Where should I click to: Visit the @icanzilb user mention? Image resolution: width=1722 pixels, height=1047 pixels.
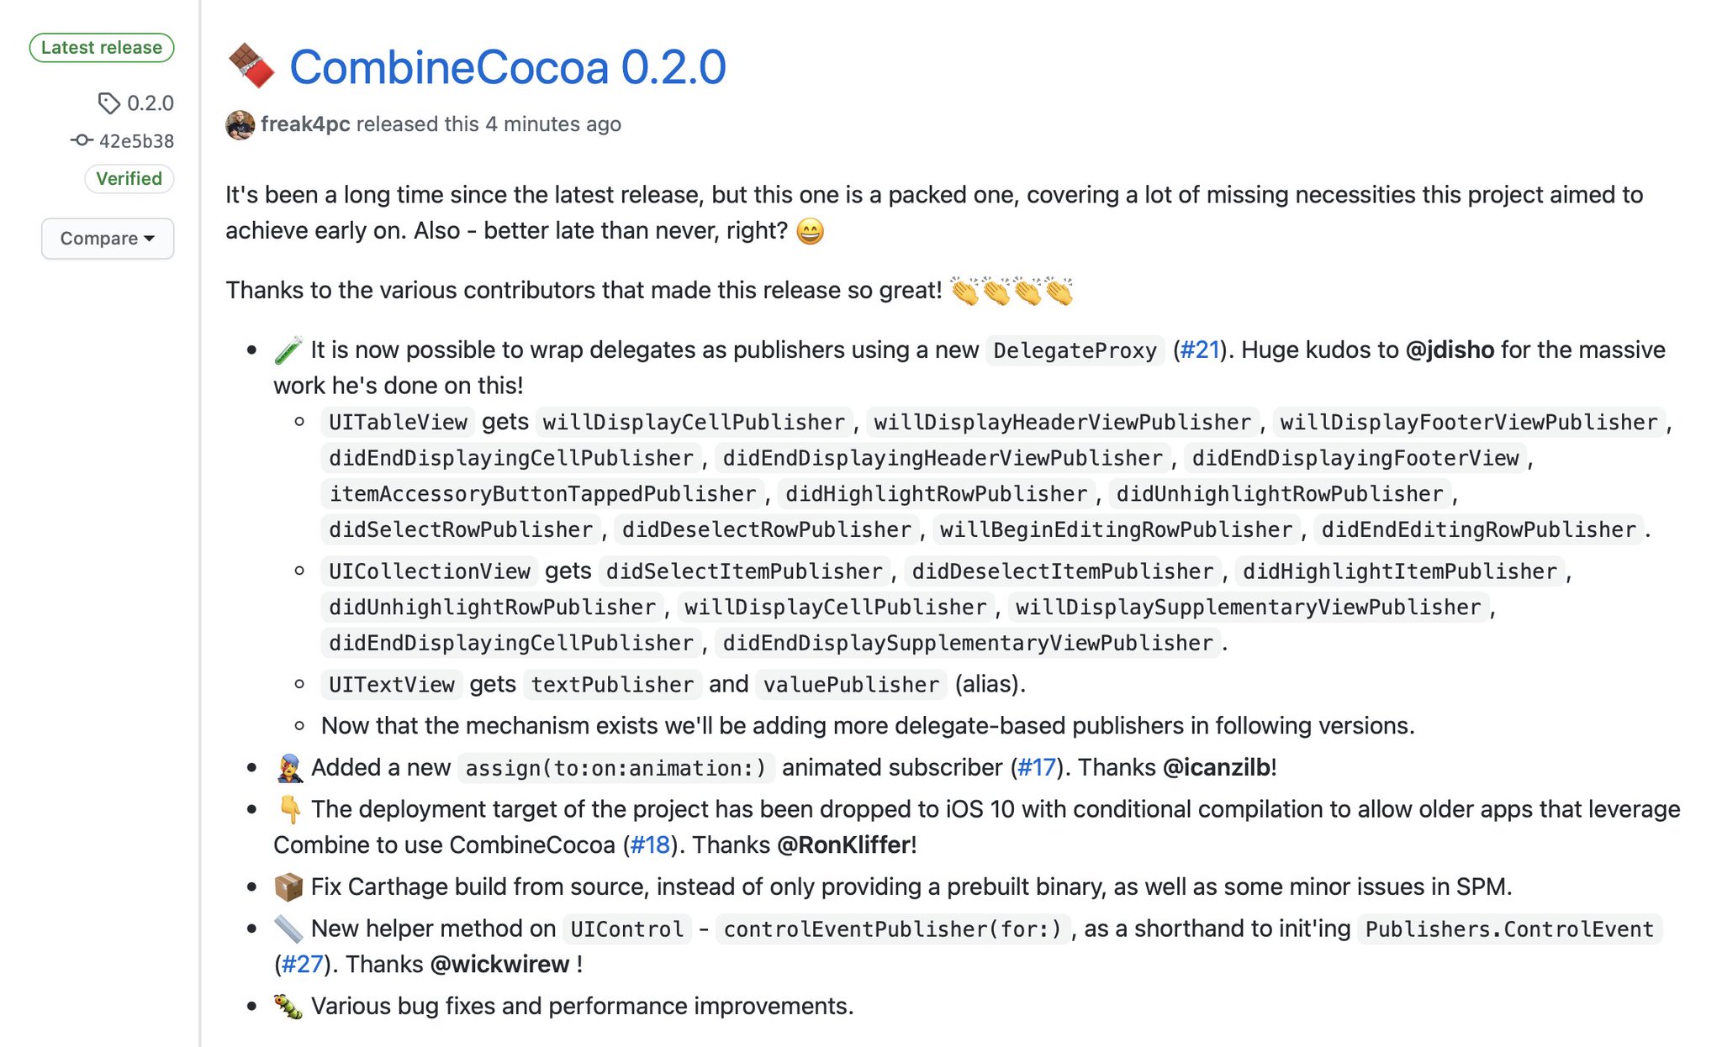pos(1217,767)
